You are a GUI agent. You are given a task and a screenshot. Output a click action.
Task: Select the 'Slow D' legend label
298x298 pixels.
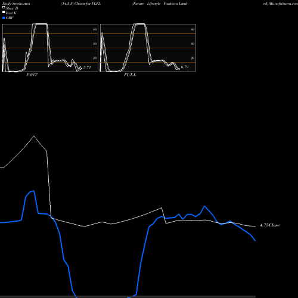click(x=12, y=8)
